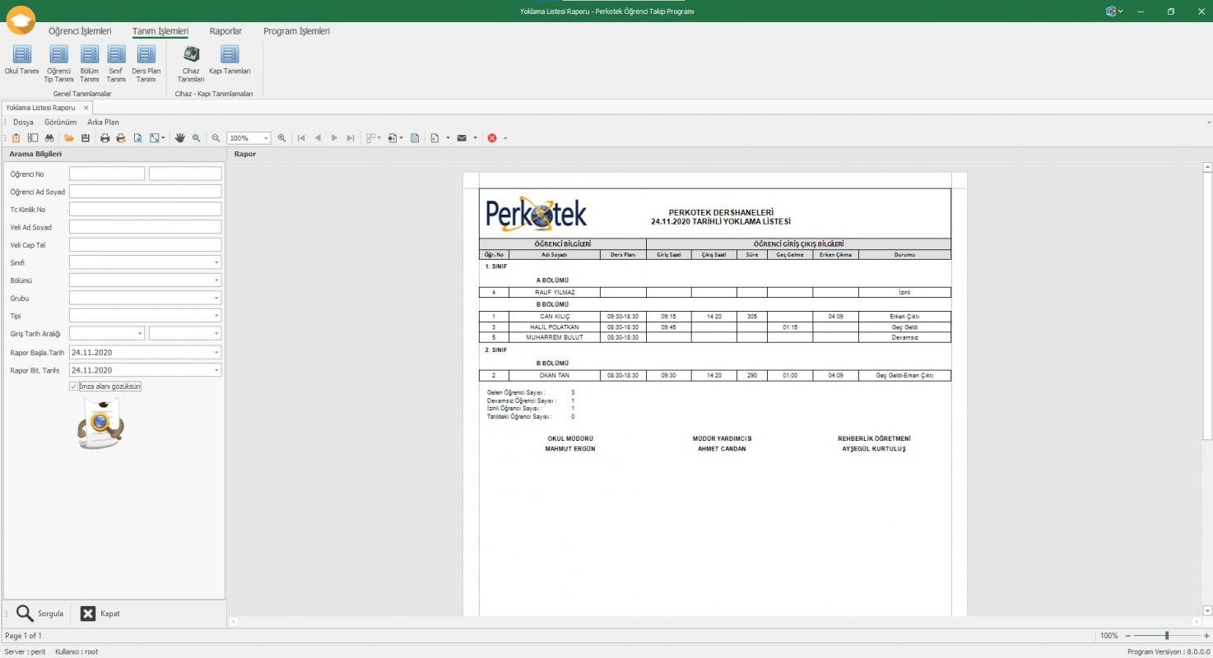The width and height of the screenshot is (1213, 658).
Task: Click the Öğrenci Ad Soyad input field
Action: 145,192
